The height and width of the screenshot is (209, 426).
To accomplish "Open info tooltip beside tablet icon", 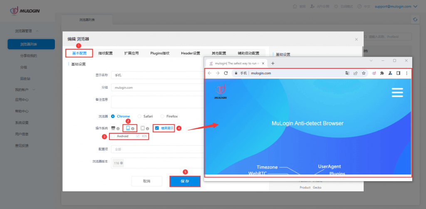I will 147,129.
